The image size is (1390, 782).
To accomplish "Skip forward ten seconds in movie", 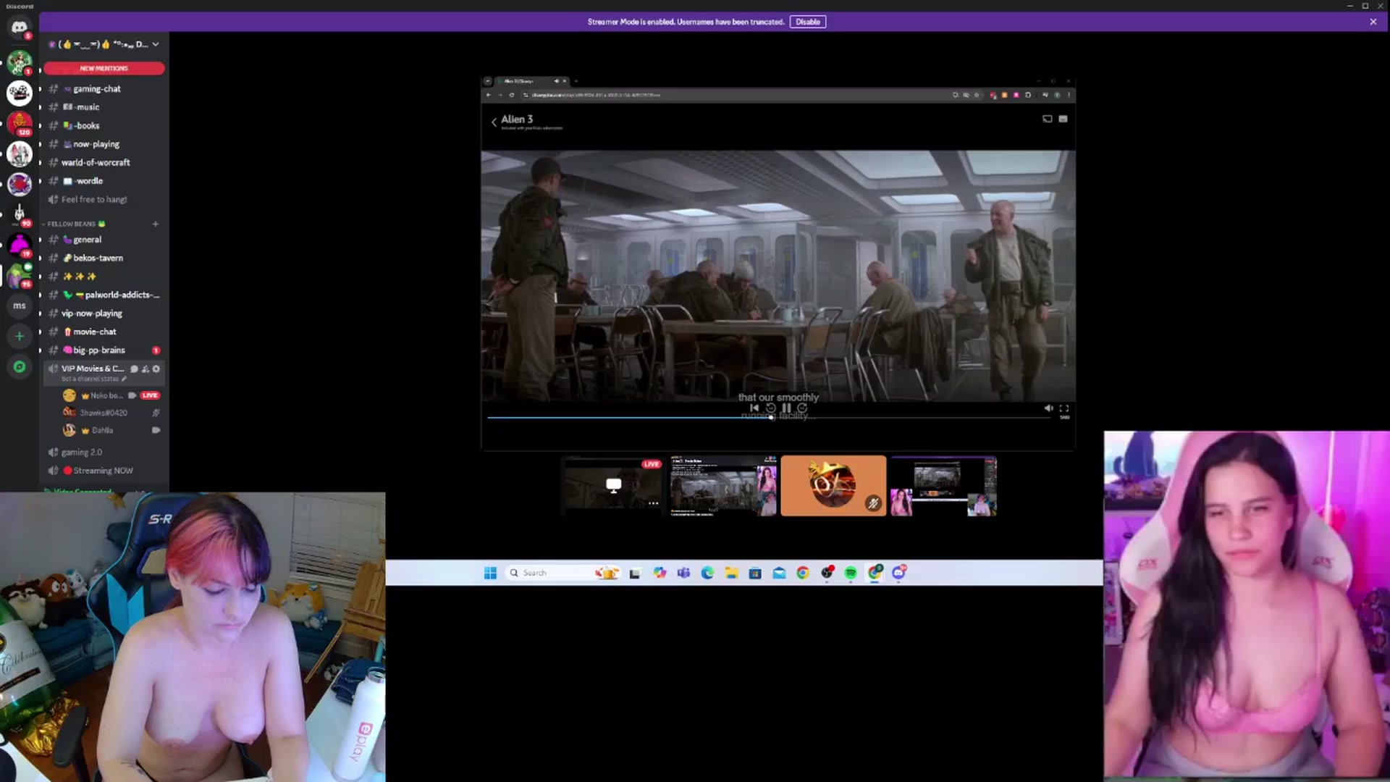I will (x=802, y=408).
